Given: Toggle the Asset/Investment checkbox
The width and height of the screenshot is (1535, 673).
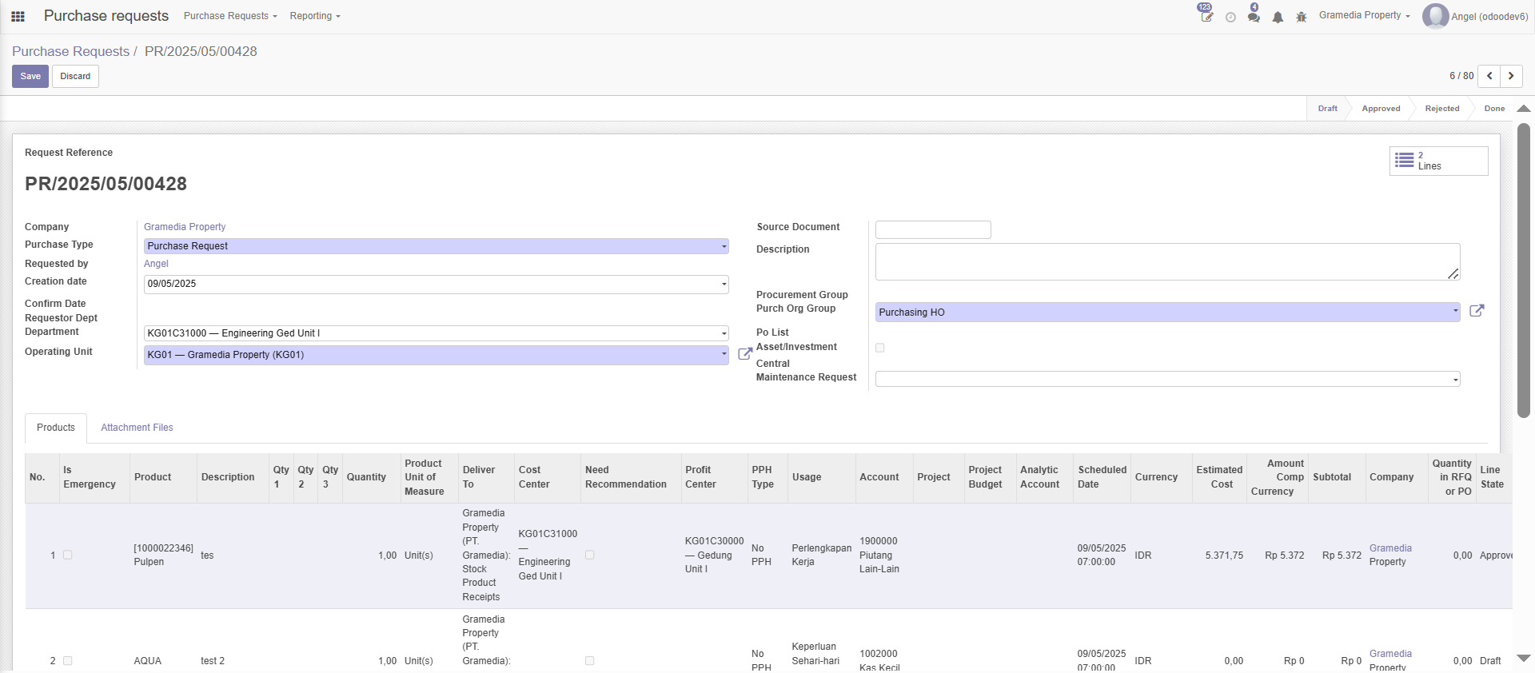Looking at the screenshot, I should pos(880,348).
